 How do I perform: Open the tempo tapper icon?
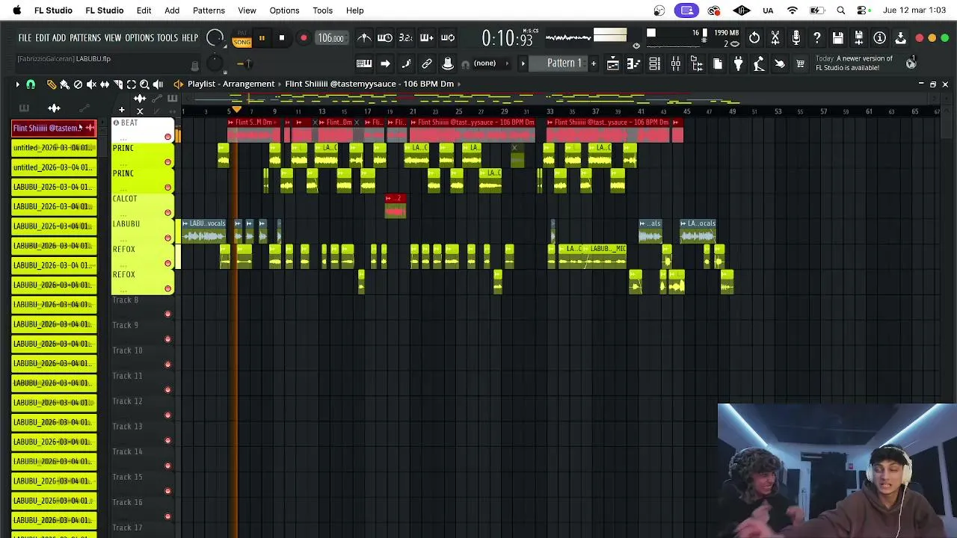(x=759, y=64)
